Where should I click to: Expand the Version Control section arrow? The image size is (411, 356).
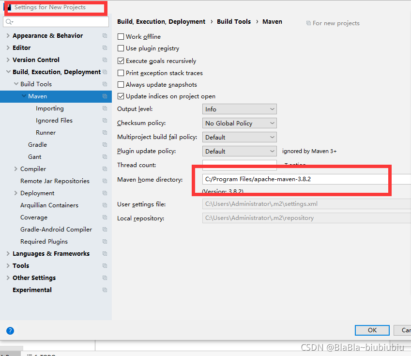(8, 60)
